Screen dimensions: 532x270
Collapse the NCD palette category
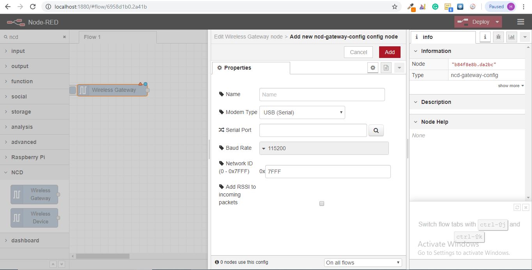[35, 172]
